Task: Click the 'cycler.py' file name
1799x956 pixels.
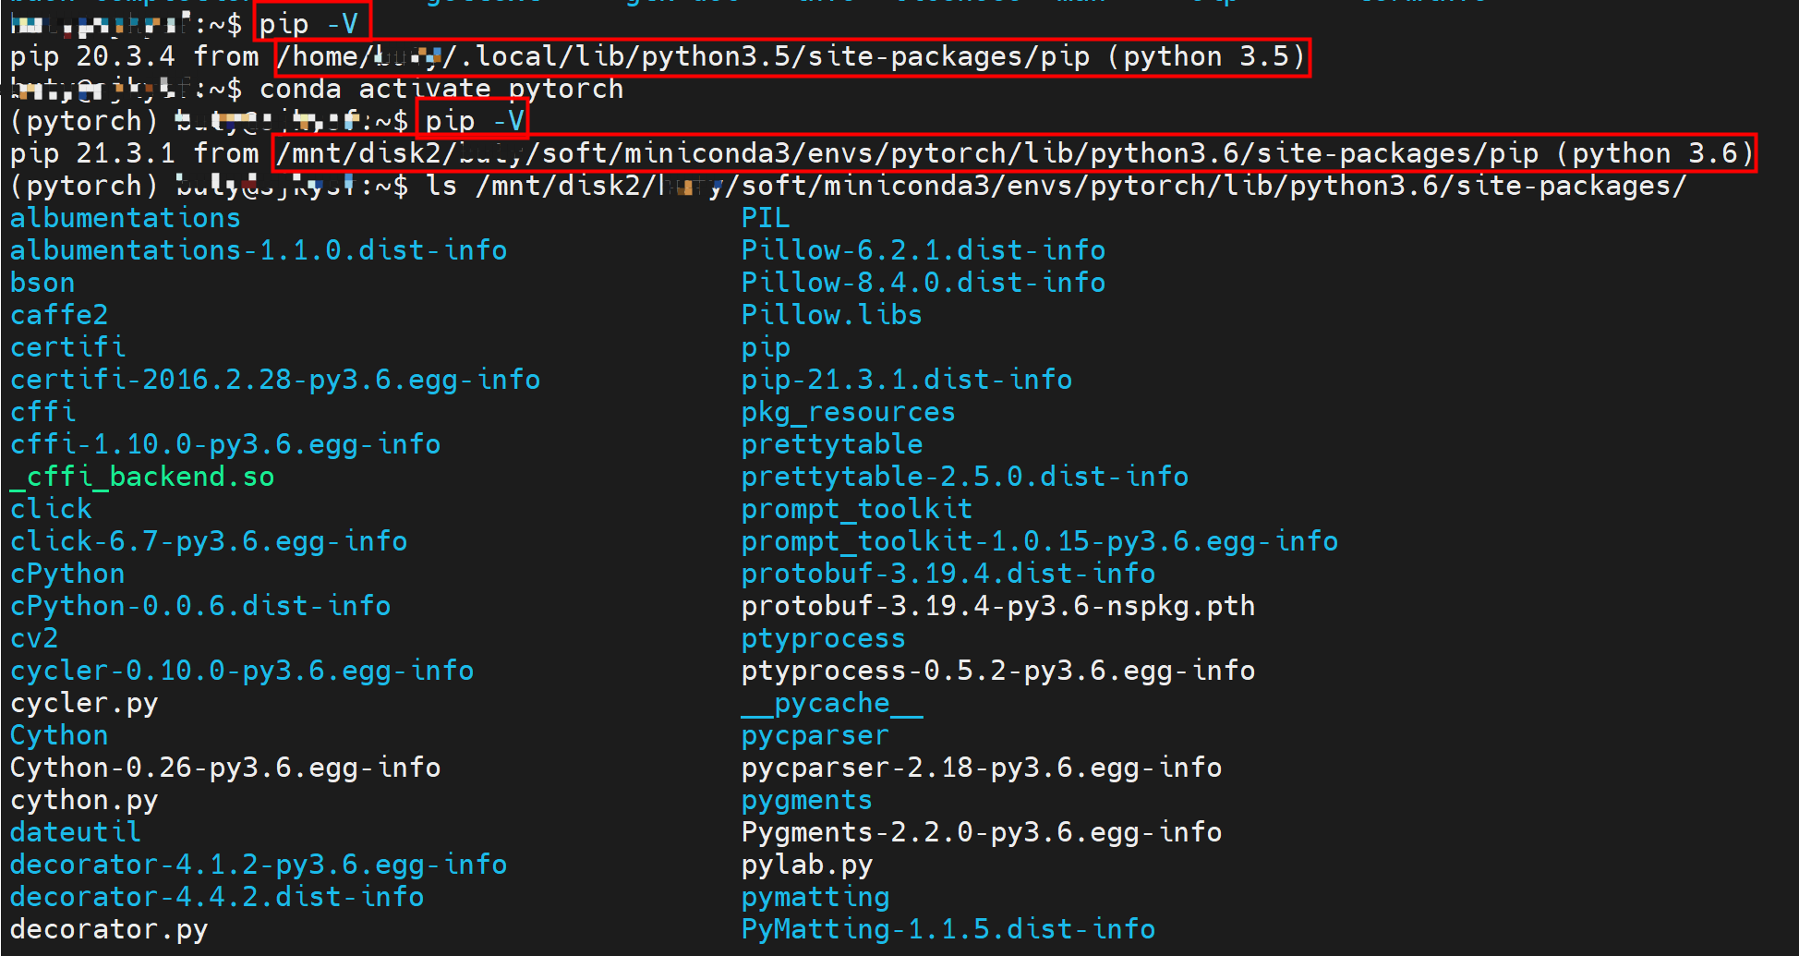Action: [84, 703]
